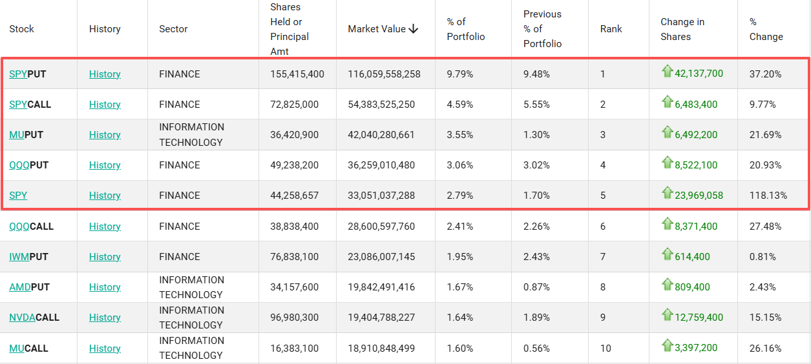The image size is (811, 364).
Task: Sort by Stock column header
Action: click(x=22, y=29)
